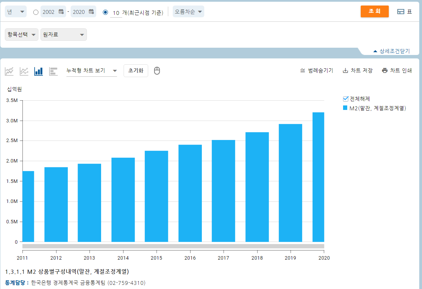Viewport: 422px width, 289px height.
Task: Save the chart with 차트 저장
Action: point(358,71)
